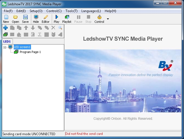
Task: Click the gray move-up arrow icon
Action: coord(26,28)
